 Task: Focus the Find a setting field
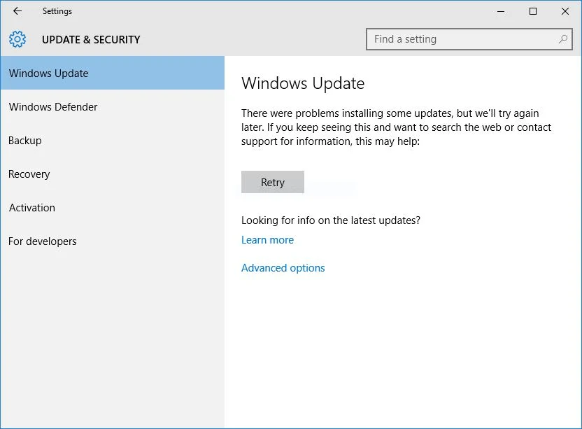point(469,39)
